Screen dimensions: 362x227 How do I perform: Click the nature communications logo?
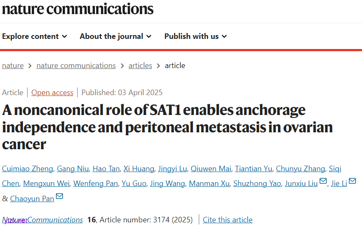point(78,8)
